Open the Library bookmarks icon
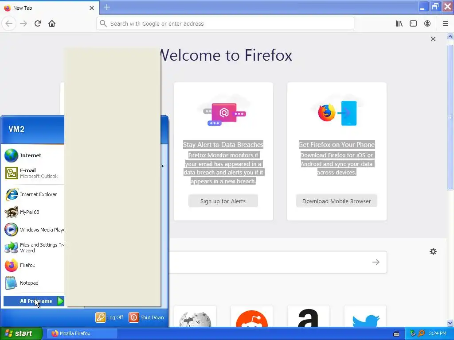The width and height of the screenshot is (454, 340). coord(399,23)
